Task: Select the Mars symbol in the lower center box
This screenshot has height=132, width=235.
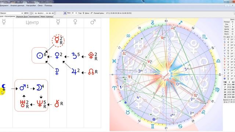Action: click(23, 87)
